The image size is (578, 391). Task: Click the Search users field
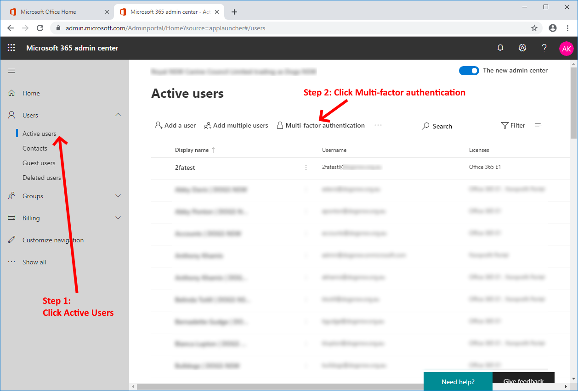click(437, 126)
